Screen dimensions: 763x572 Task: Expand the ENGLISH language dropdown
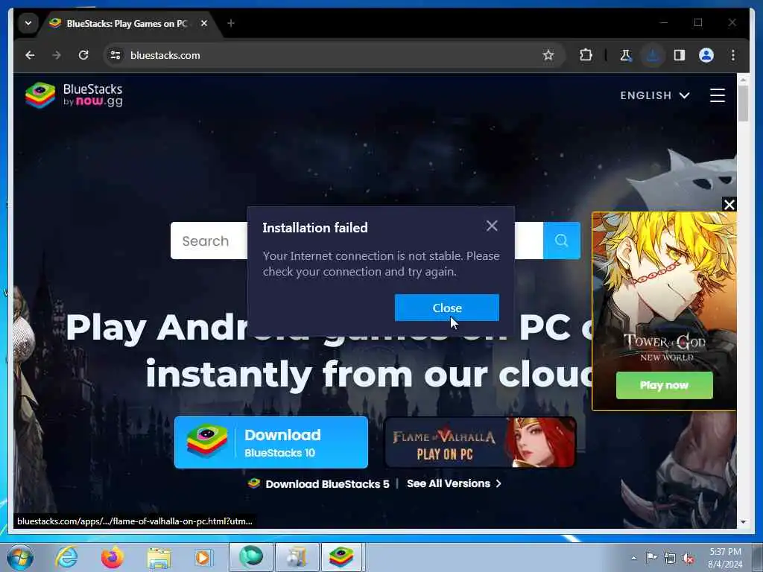(654, 95)
